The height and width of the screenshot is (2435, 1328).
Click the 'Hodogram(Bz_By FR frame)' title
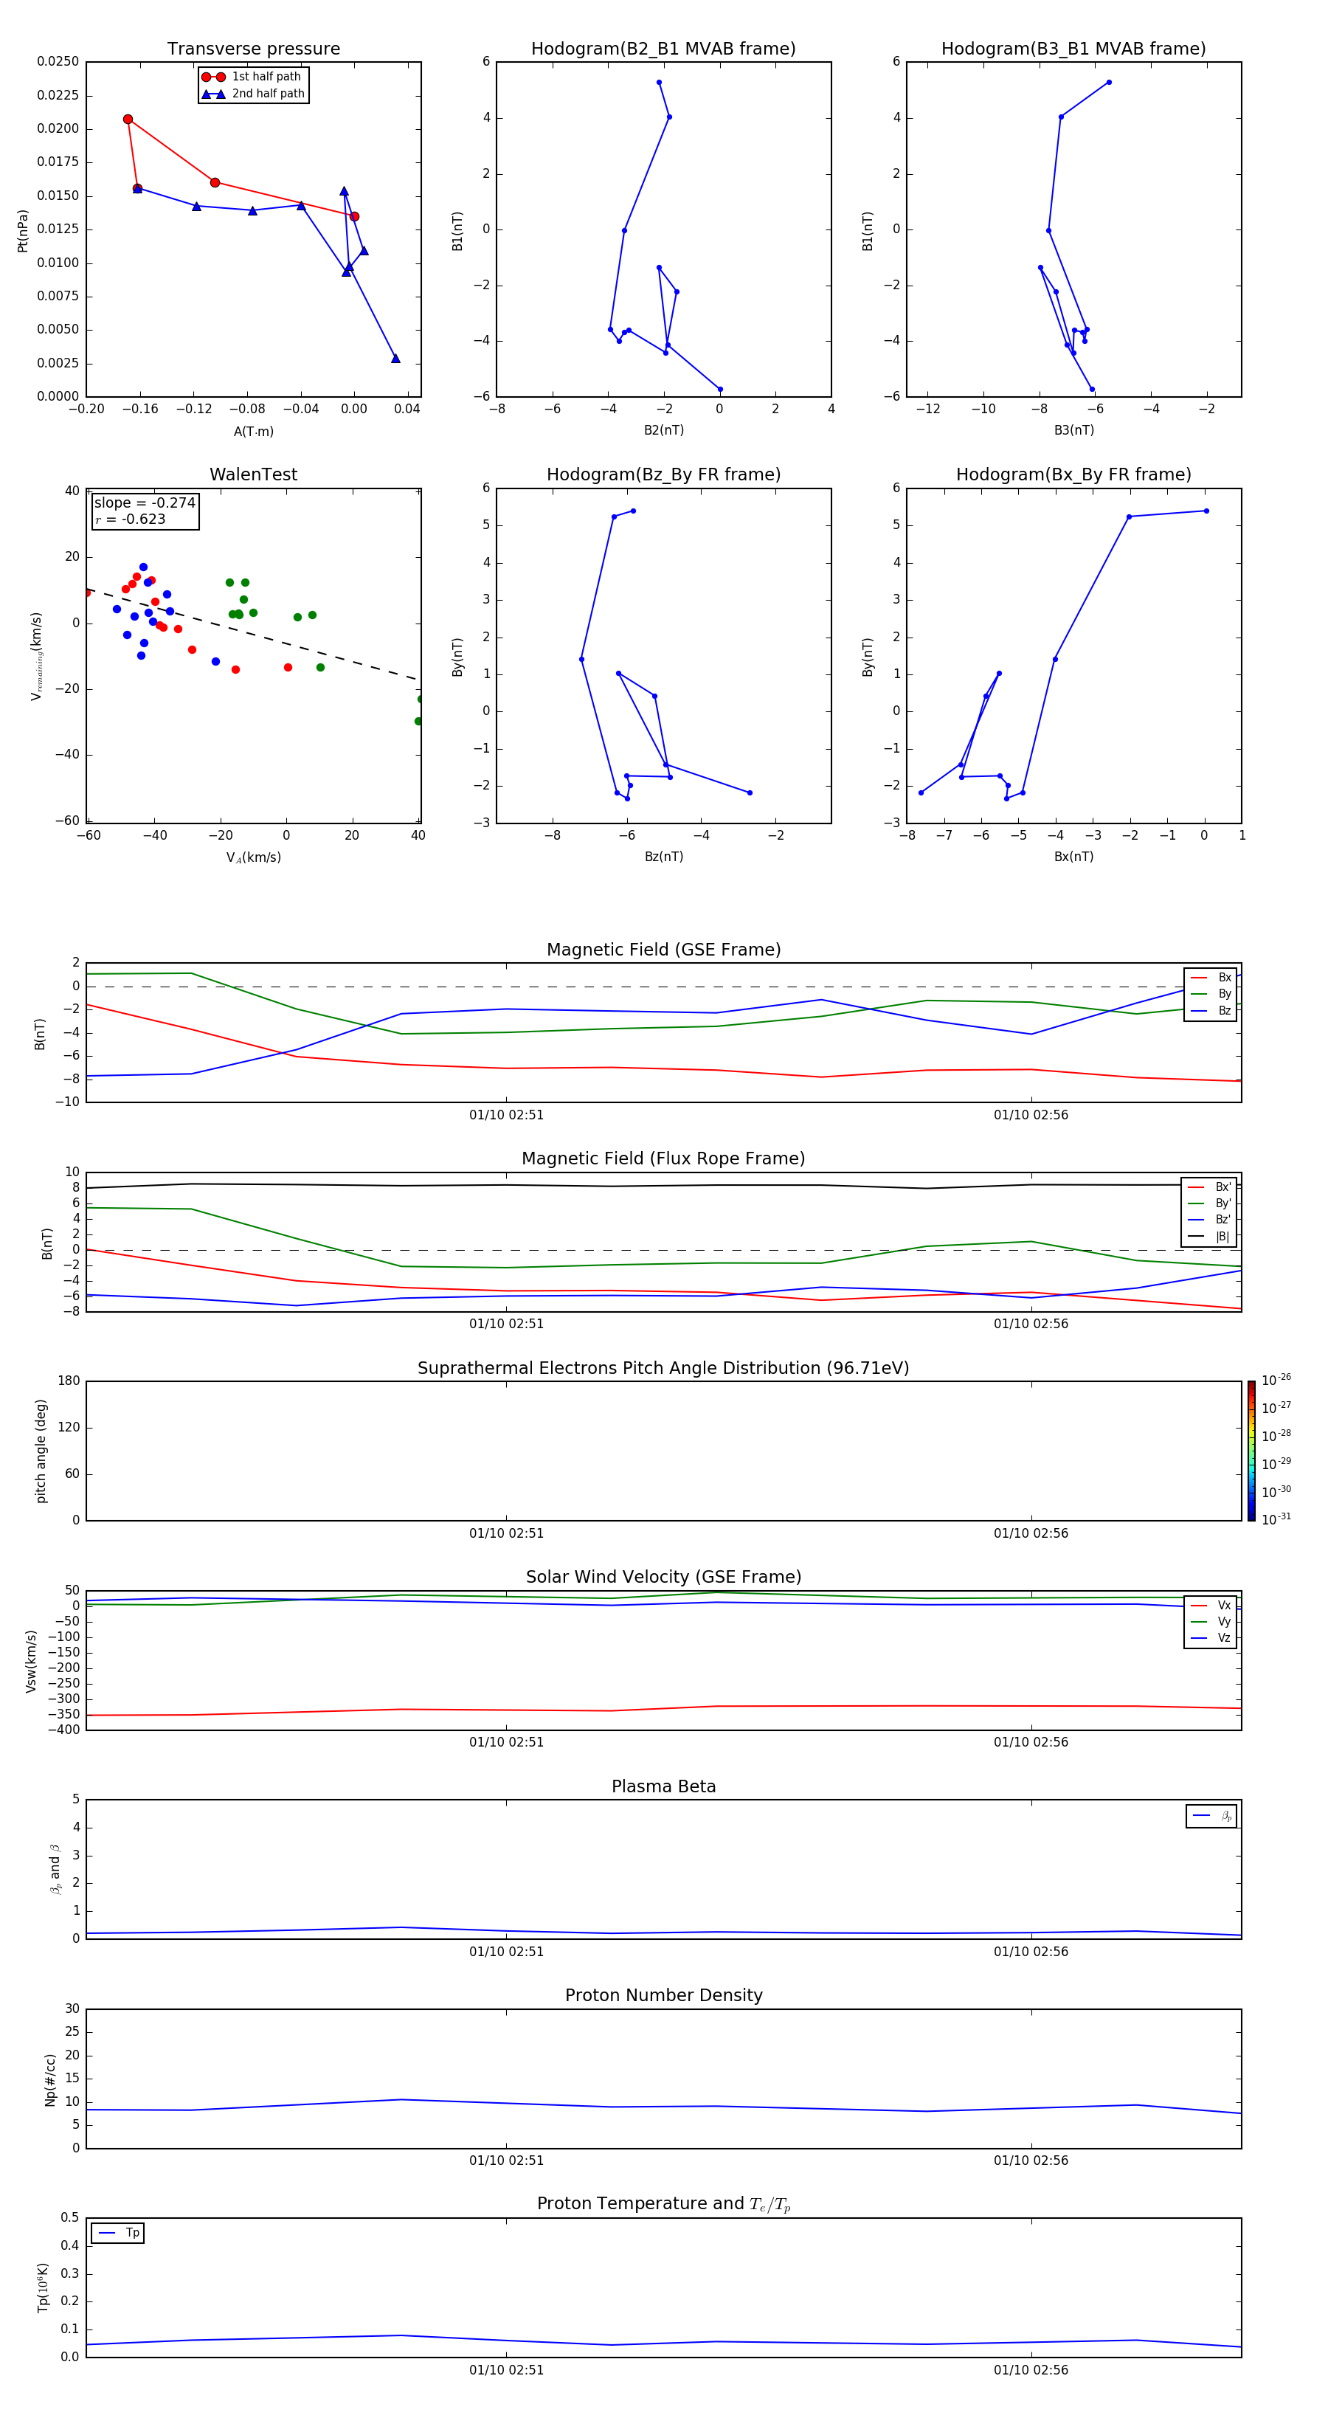coord(663,474)
